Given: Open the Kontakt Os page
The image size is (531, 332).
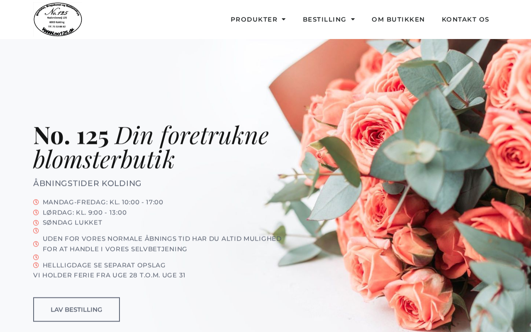Looking at the screenshot, I should pos(465,20).
